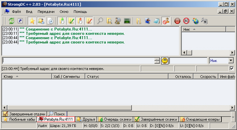This screenshot has width=237, height=130.
Task: Click the transfers horizontal scrollbar thumb
Action: (70, 108)
